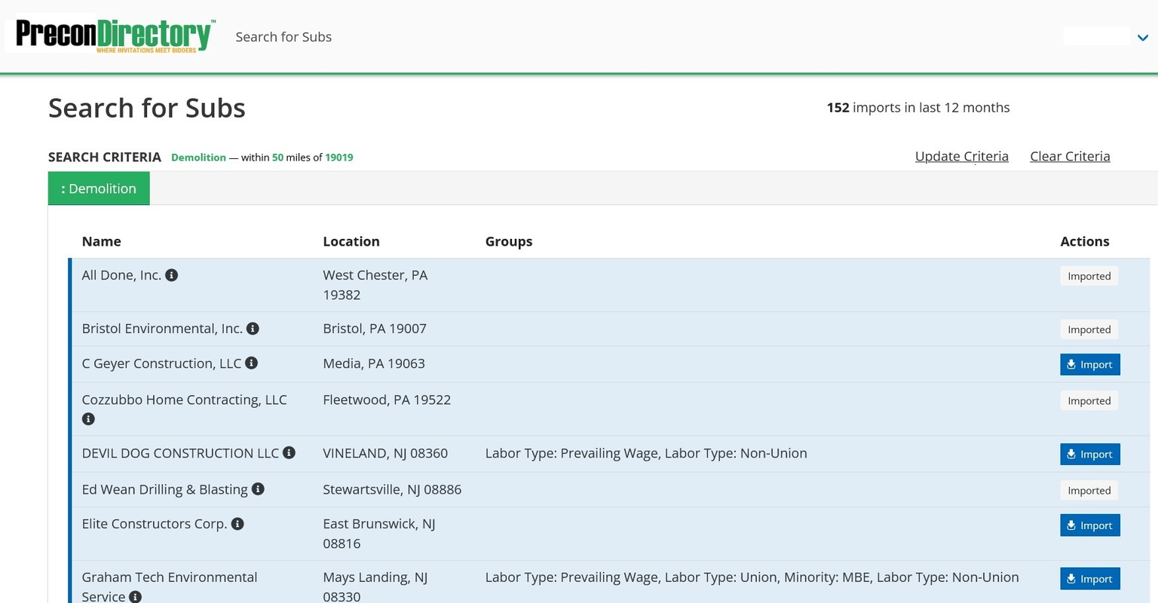Click the C Geyer Construction, LLC name
Screen dimensions: 1158x603
coord(161,363)
